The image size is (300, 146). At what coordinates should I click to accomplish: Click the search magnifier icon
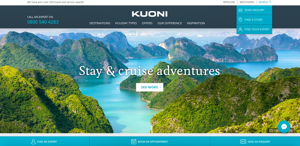270,2
